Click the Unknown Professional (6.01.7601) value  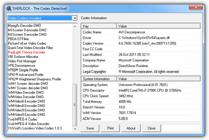coord(143,85)
